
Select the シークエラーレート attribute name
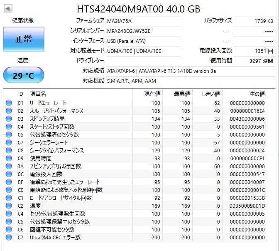49,142
